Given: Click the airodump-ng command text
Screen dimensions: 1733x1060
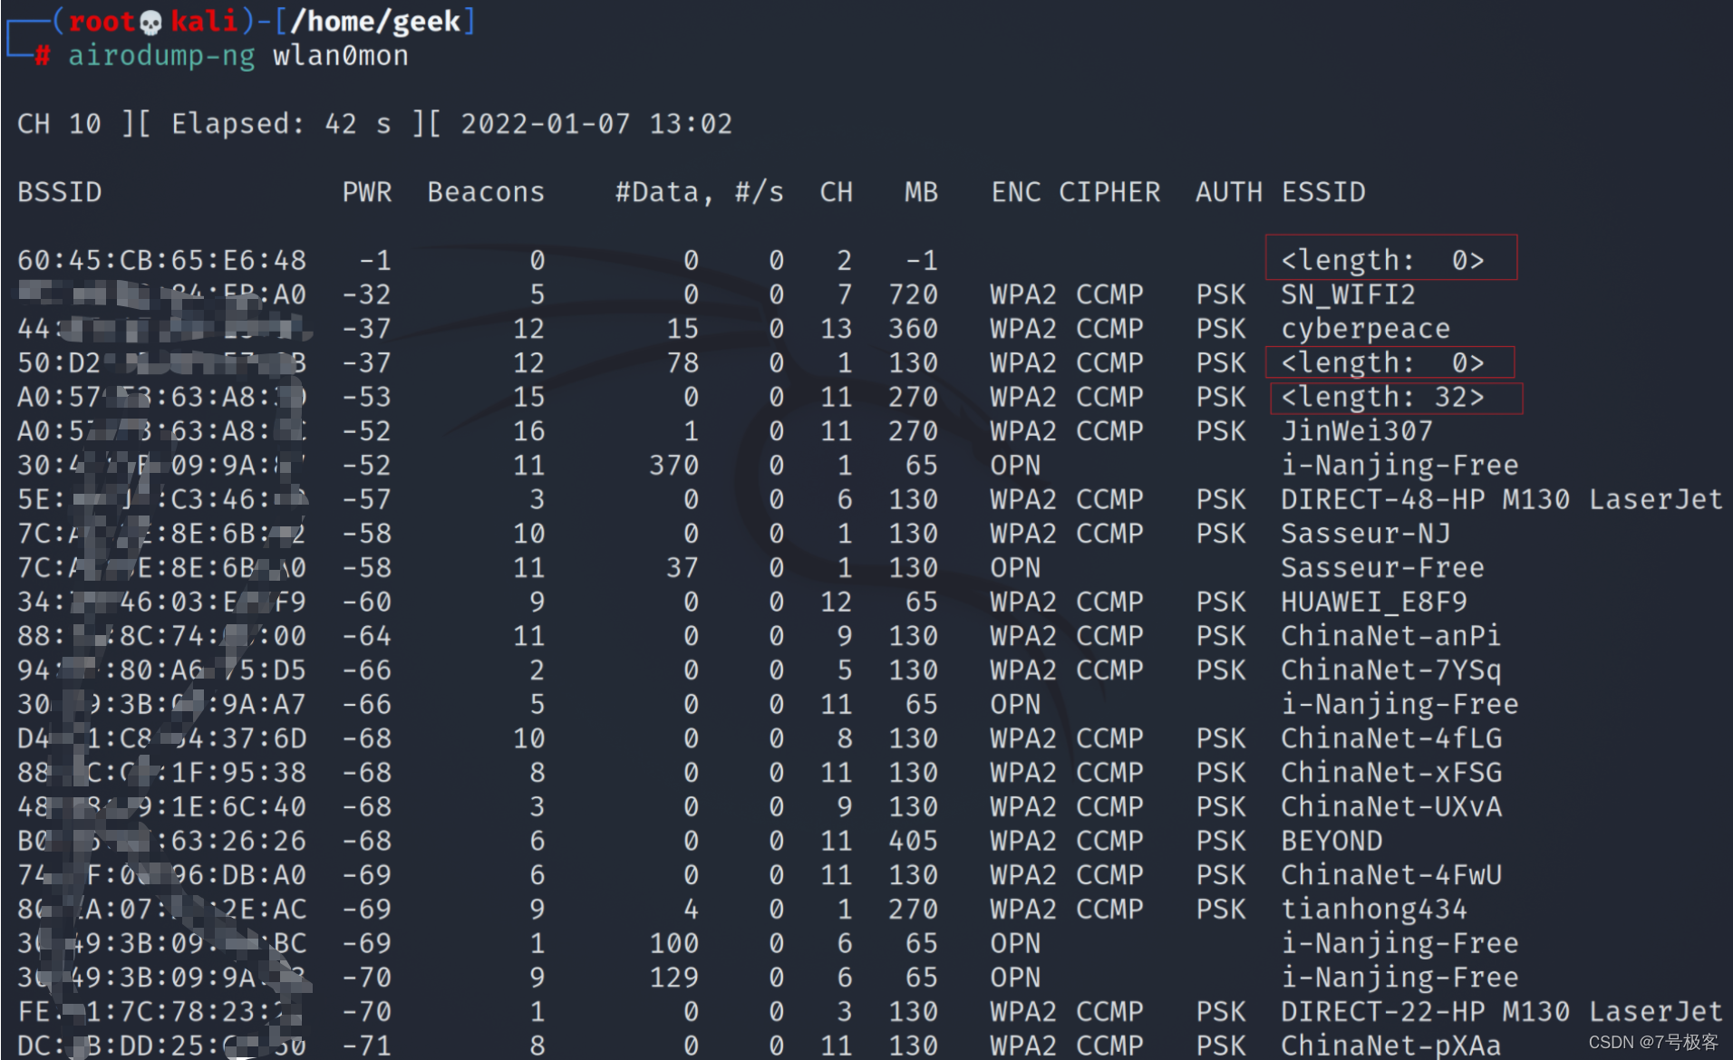Looking at the screenshot, I should coord(161,56).
